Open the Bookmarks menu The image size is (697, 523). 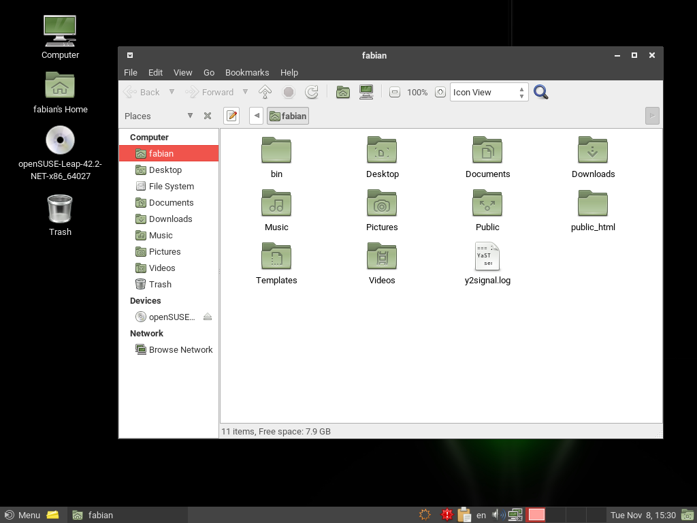click(247, 72)
